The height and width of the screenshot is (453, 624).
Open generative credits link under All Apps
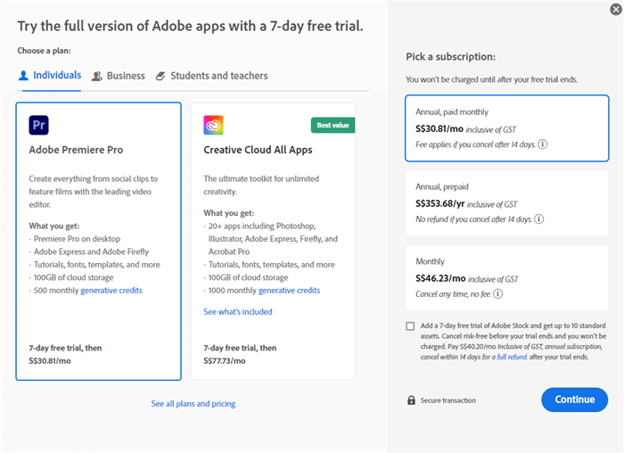tap(290, 291)
